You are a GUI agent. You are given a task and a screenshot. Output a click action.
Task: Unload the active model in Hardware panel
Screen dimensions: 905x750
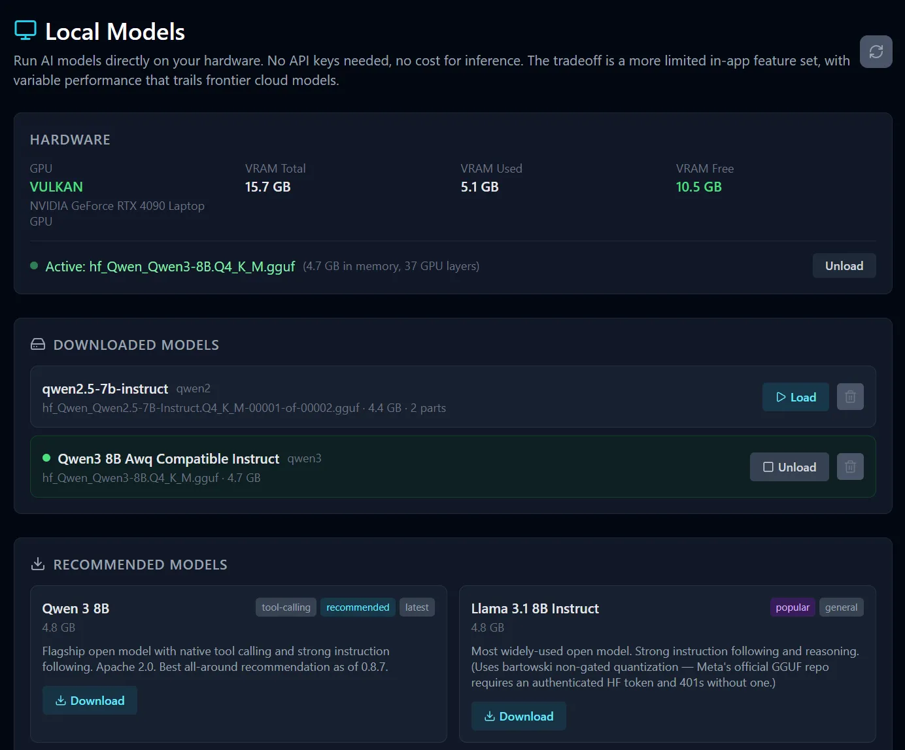click(x=844, y=265)
